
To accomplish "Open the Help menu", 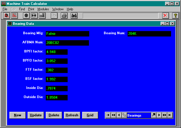I will pyautogui.click(x=70, y=9).
